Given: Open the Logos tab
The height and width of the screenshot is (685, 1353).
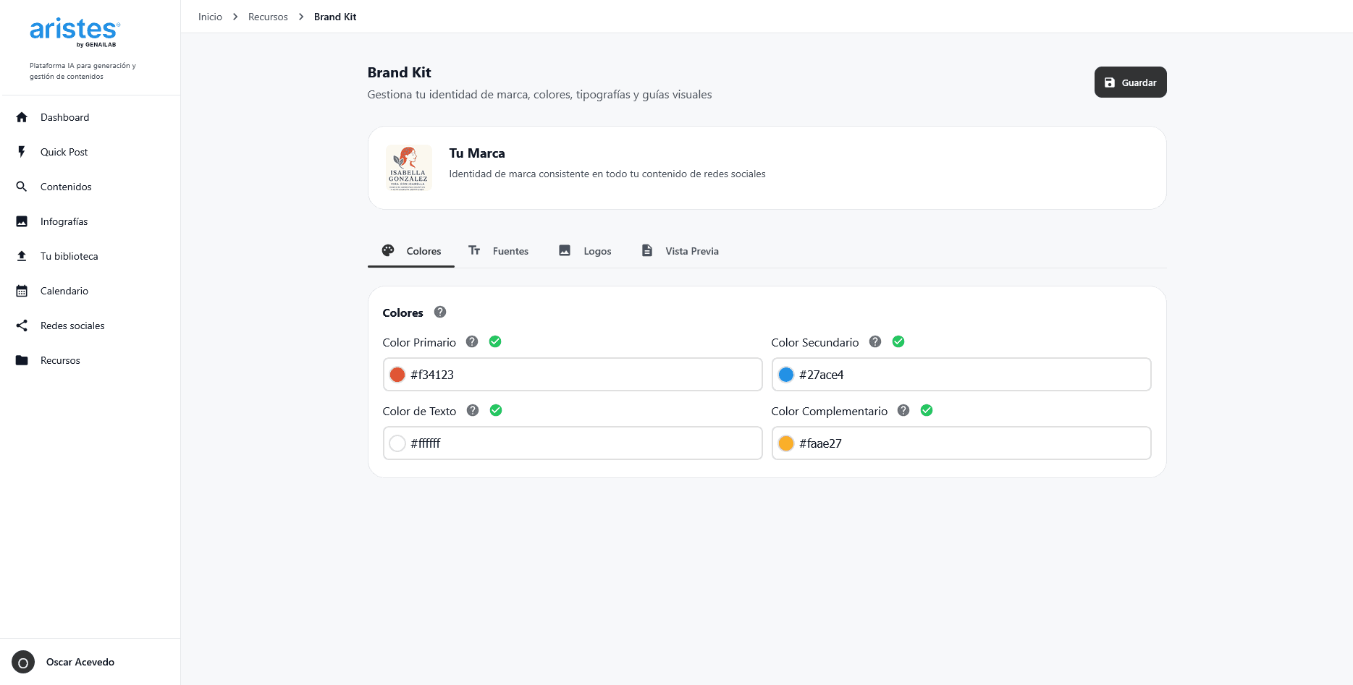Looking at the screenshot, I should 585,251.
